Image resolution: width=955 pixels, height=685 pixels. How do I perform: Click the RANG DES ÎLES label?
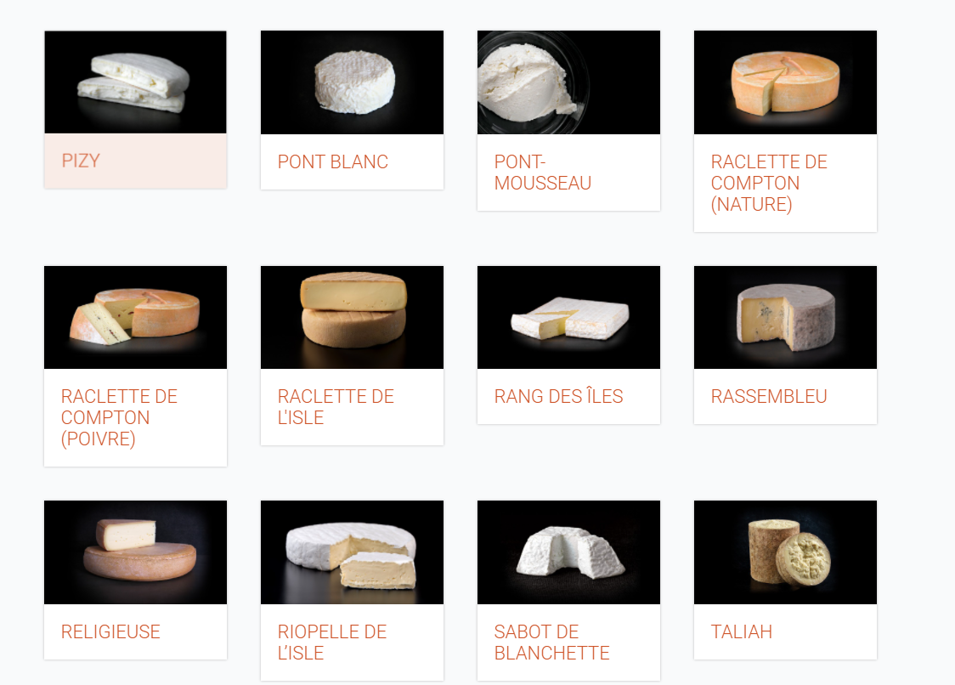558,396
